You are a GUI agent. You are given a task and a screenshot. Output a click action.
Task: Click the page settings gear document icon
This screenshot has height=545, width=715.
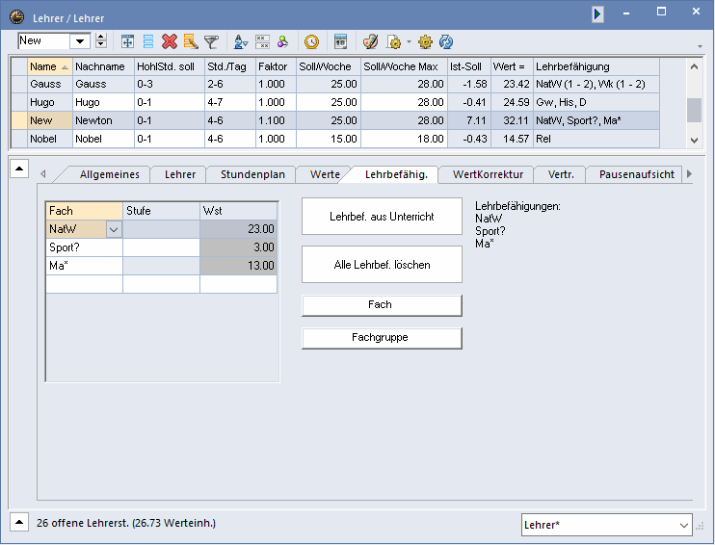coord(393,42)
